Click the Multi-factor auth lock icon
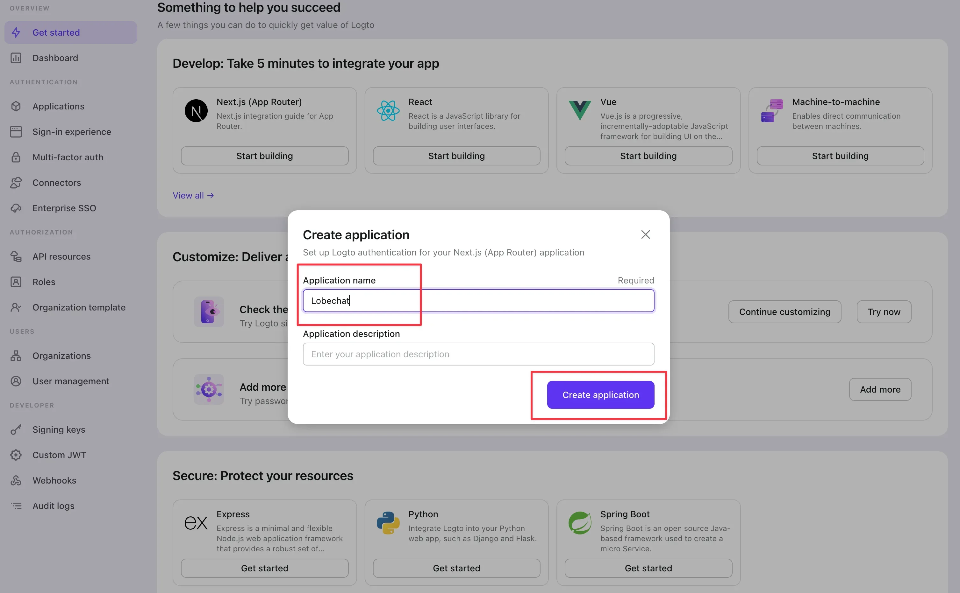This screenshot has height=593, width=960. point(16,157)
